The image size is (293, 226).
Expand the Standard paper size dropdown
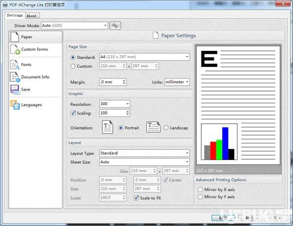tap(145, 57)
